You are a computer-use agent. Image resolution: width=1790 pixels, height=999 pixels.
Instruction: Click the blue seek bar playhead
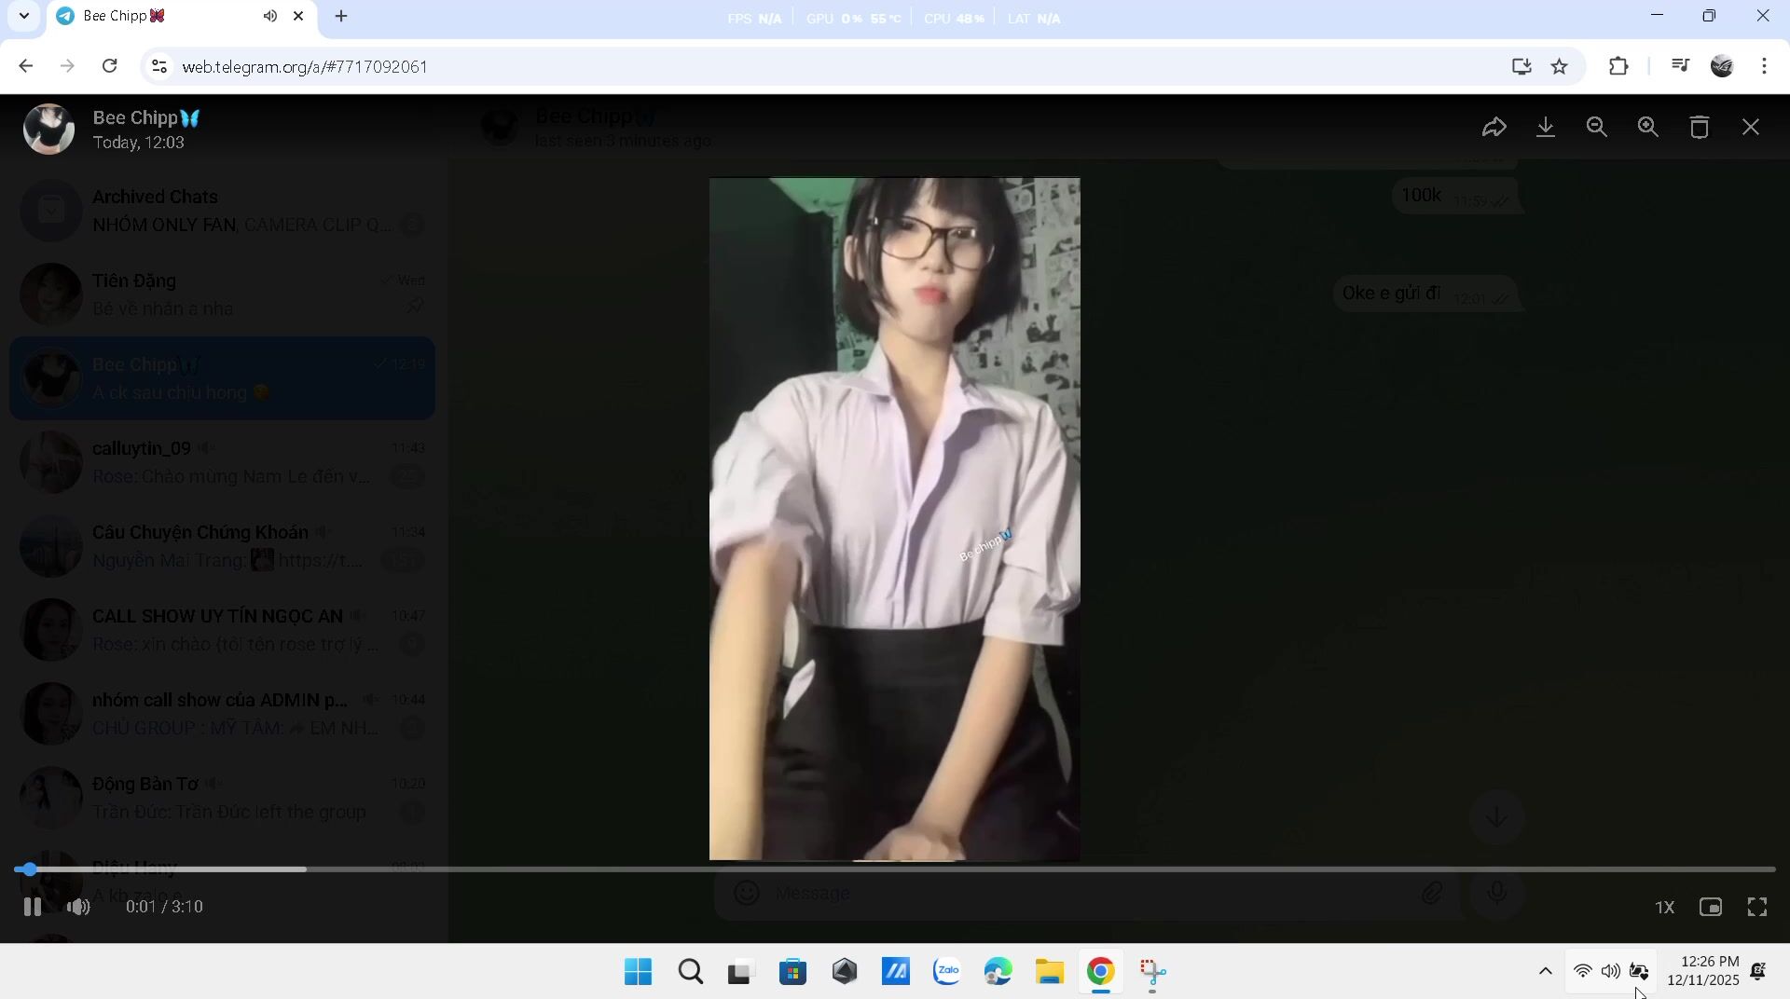pyautogui.click(x=30, y=869)
